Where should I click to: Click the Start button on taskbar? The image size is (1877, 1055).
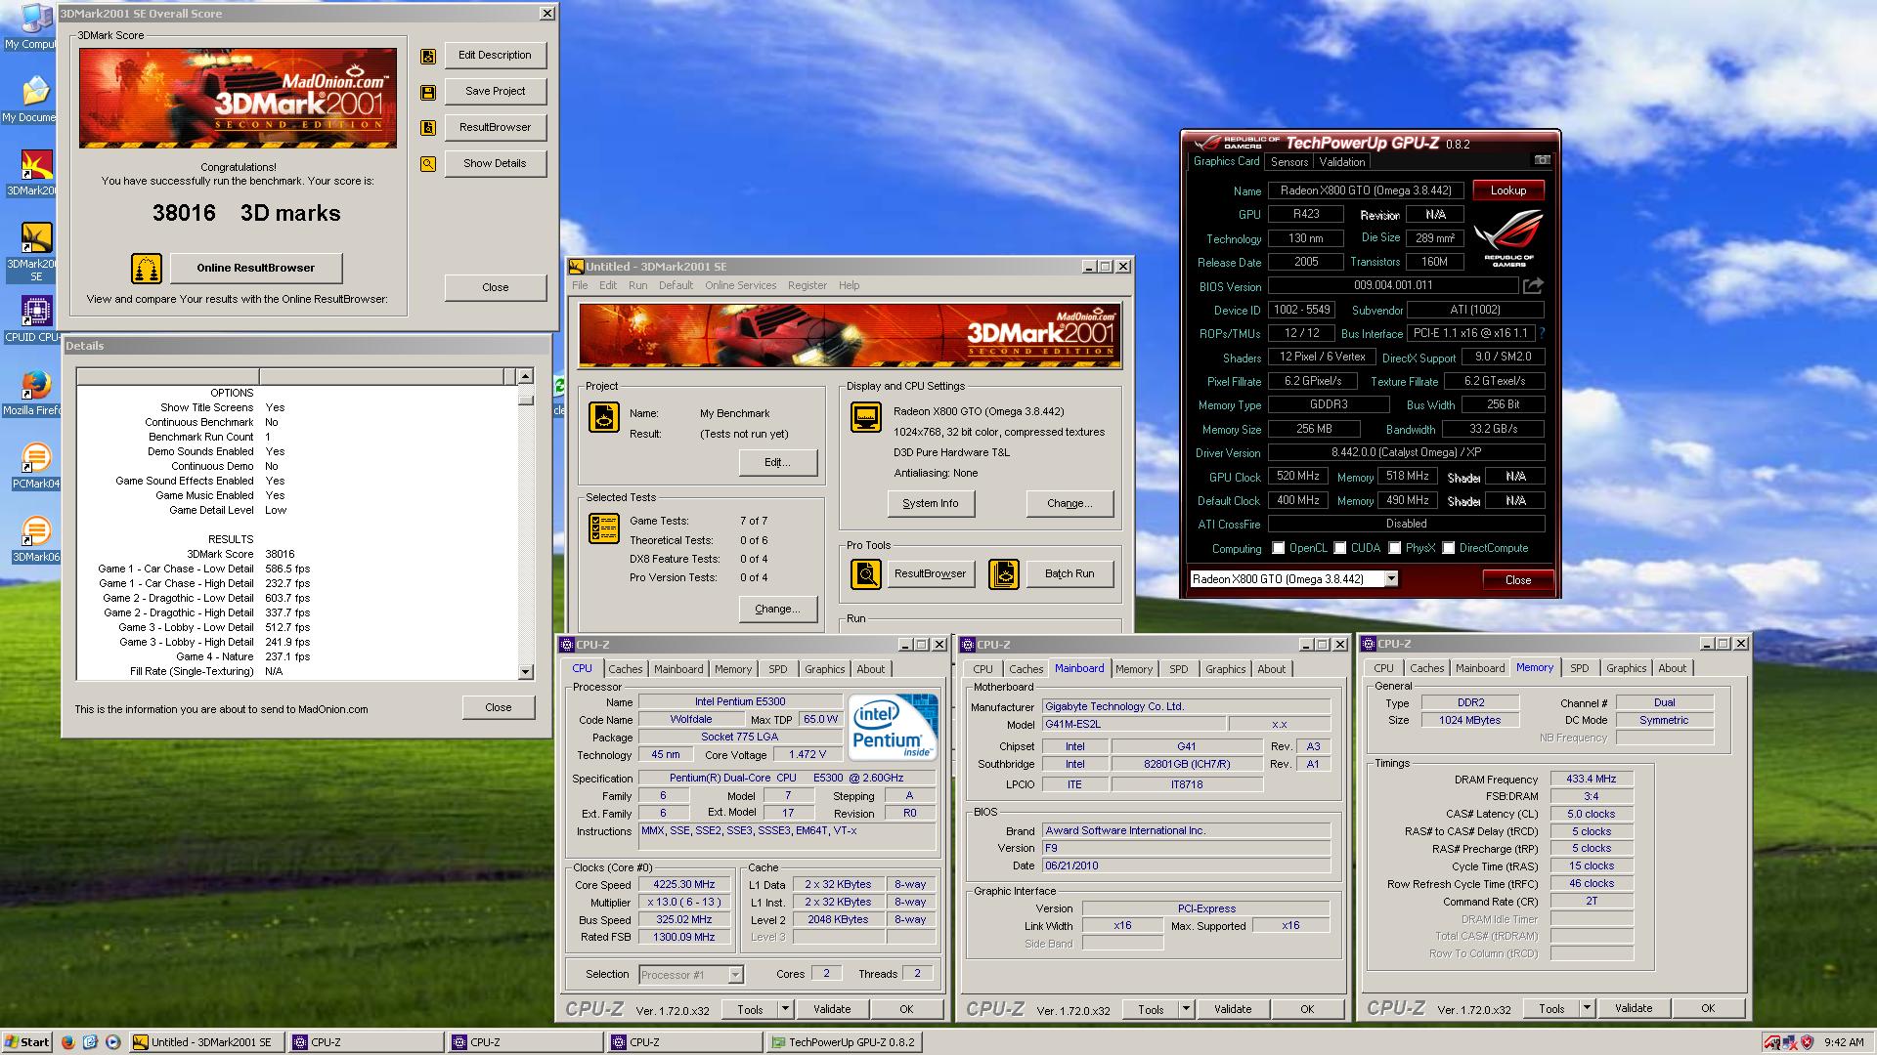point(27,1042)
